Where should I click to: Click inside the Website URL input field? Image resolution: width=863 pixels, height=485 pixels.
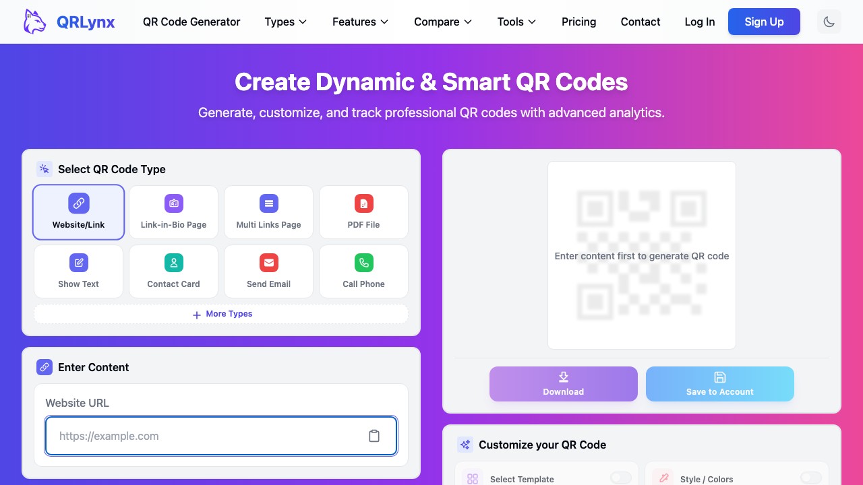(x=202, y=436)
